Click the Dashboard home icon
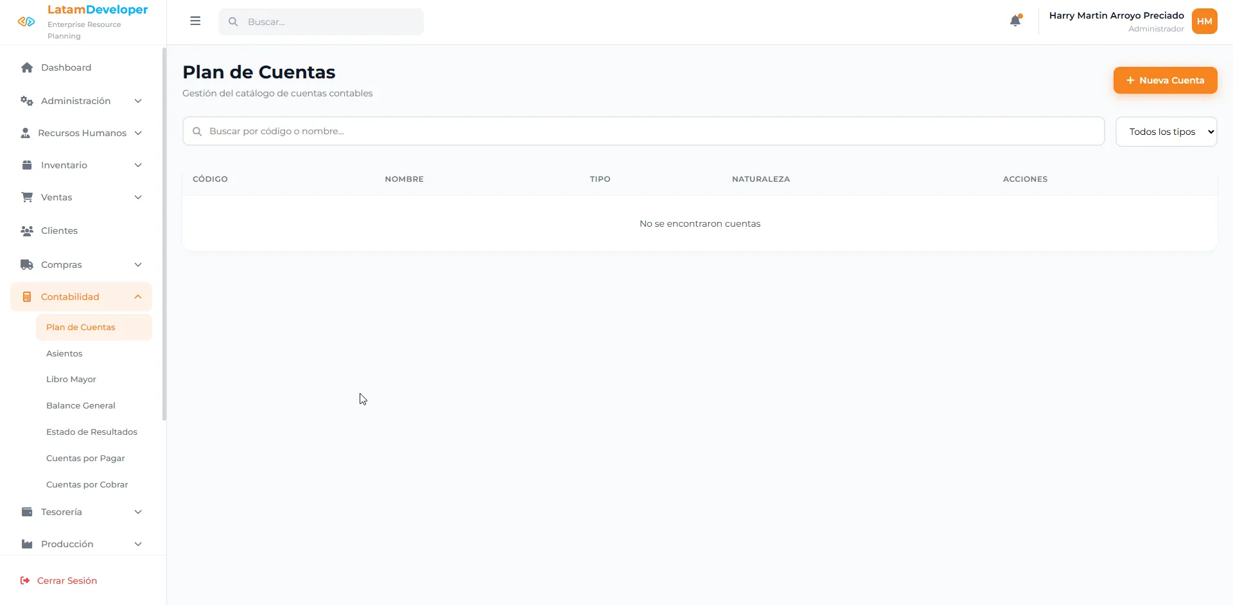1233x605 pixels. click(x=27, y=67)
